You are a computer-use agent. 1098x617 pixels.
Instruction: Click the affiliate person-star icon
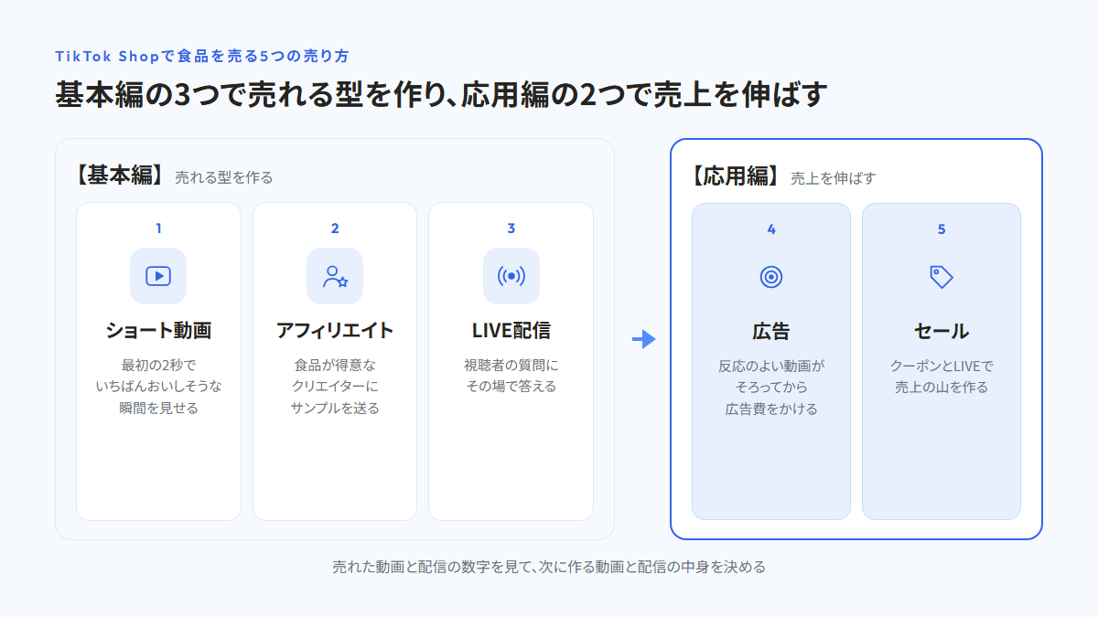coord(335,275)
